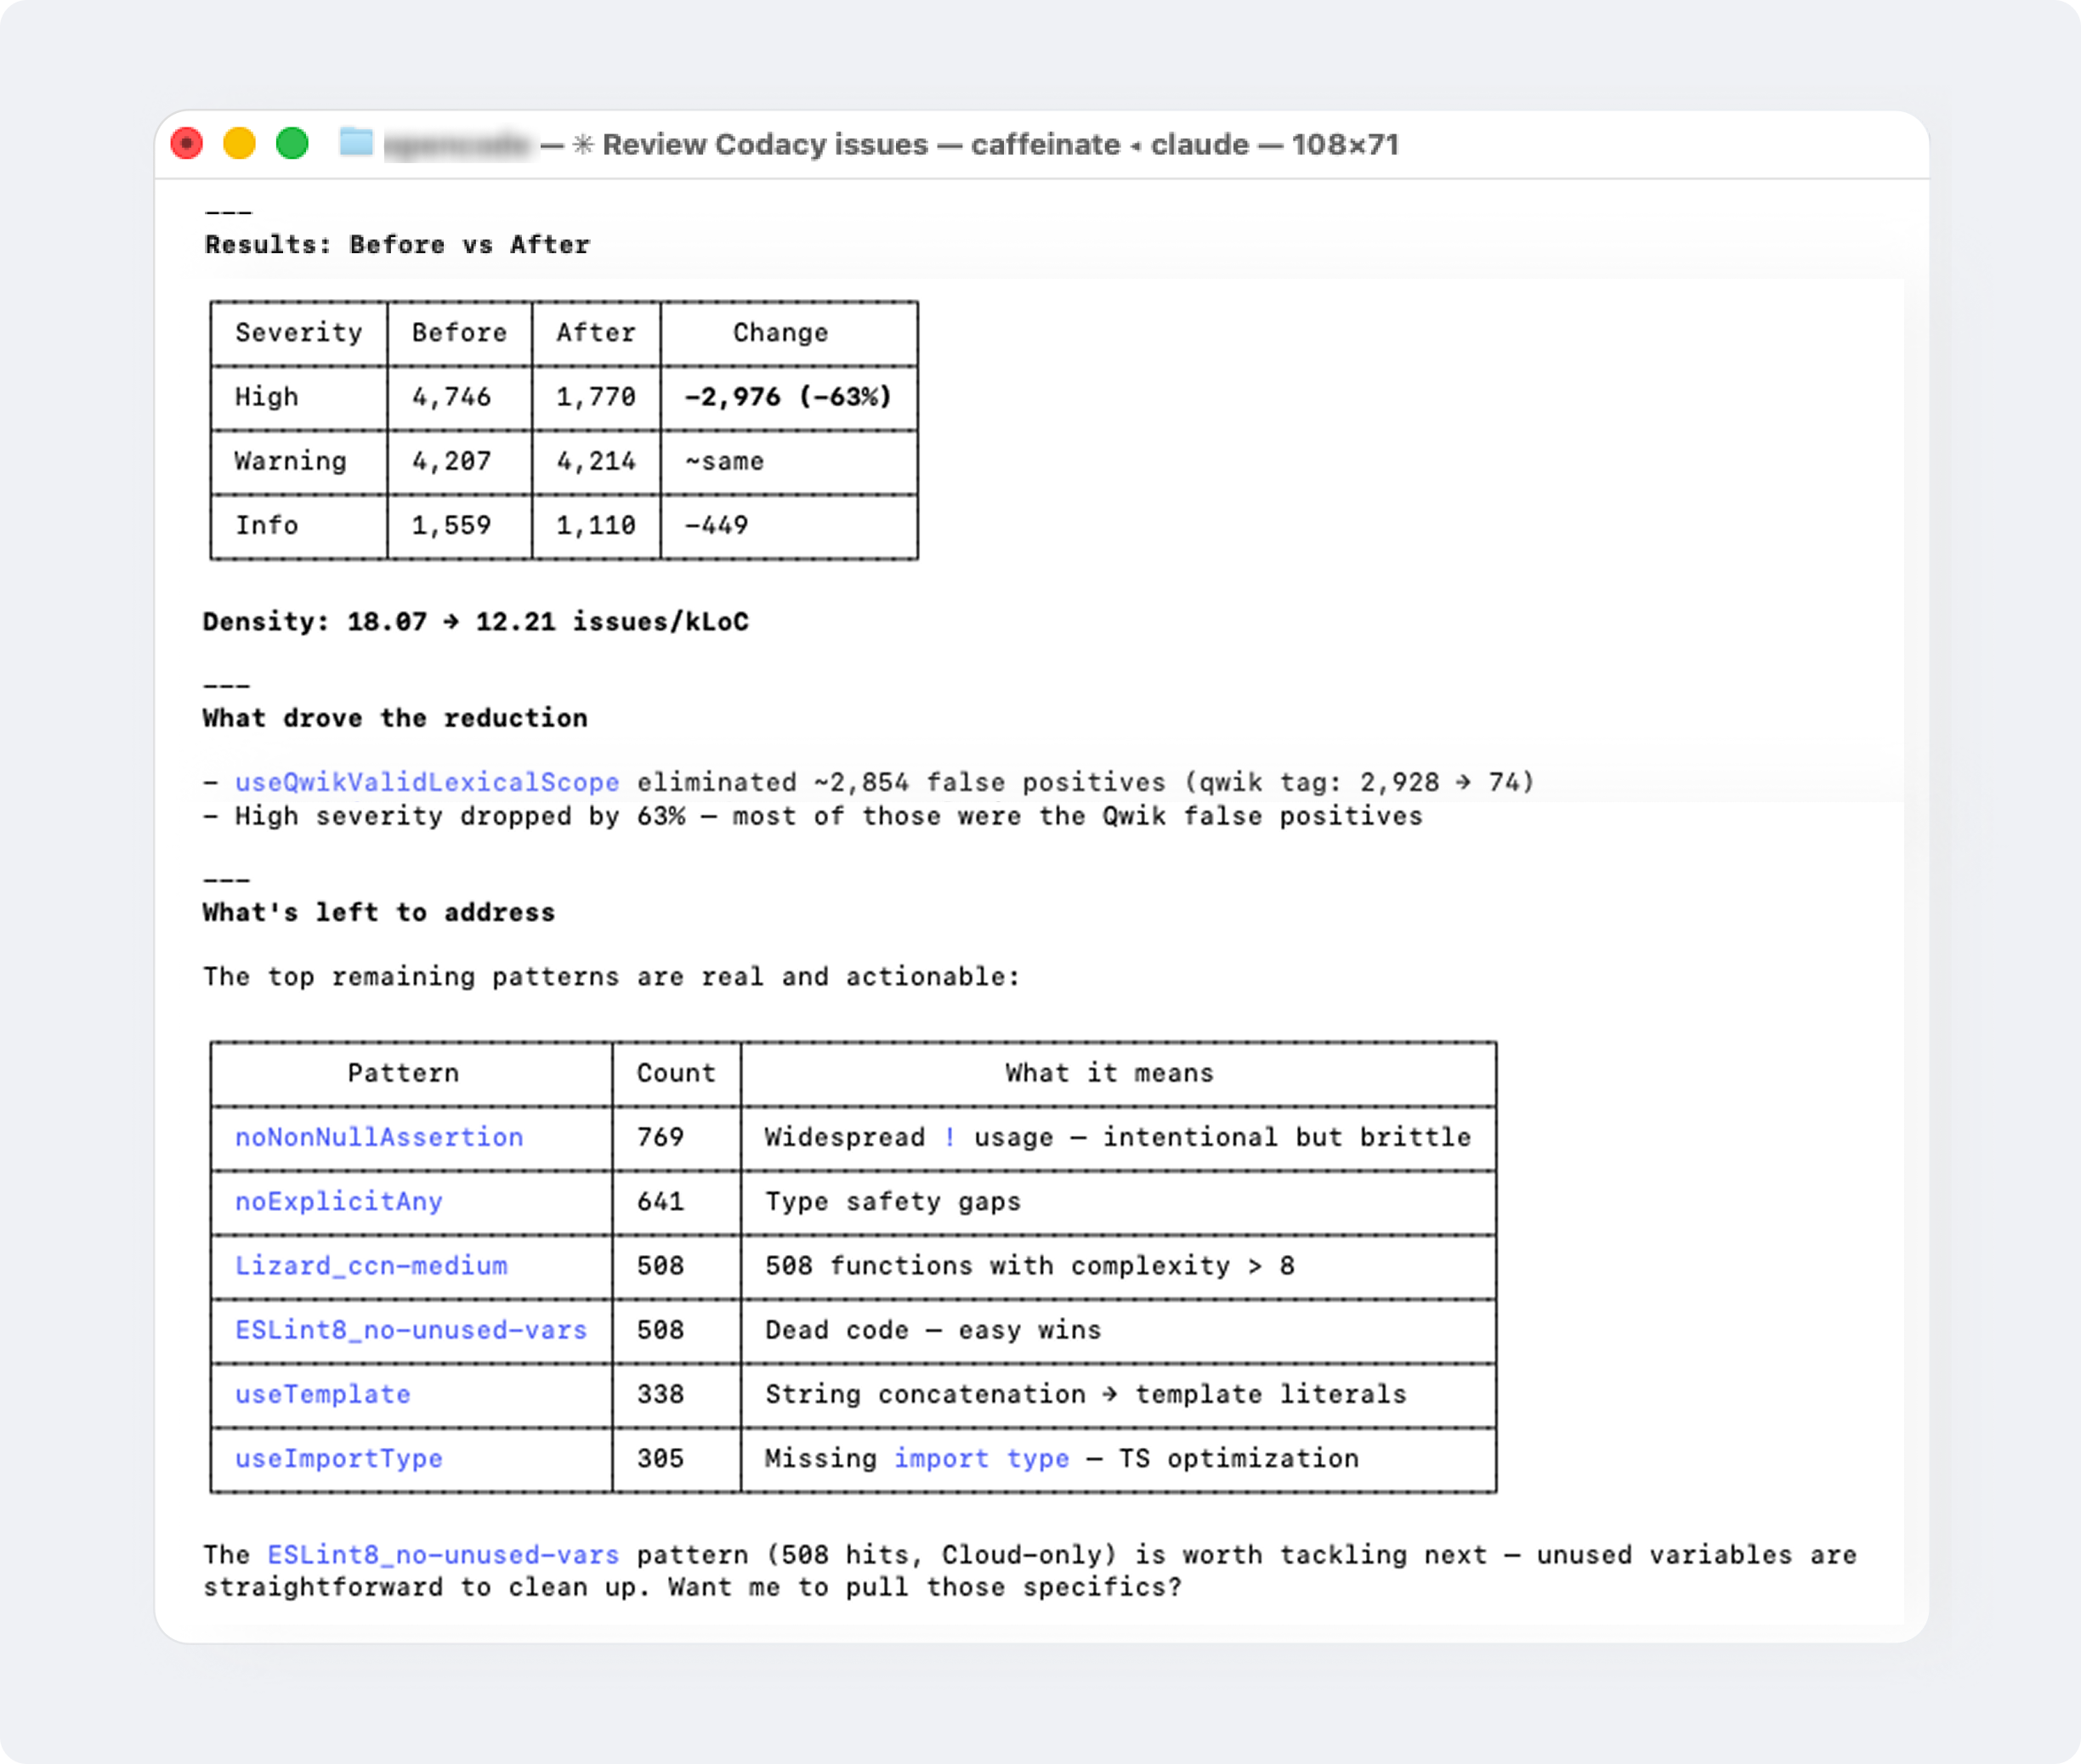
Task: Click the "1,770" after value
Action: click(x=596, y=397)
